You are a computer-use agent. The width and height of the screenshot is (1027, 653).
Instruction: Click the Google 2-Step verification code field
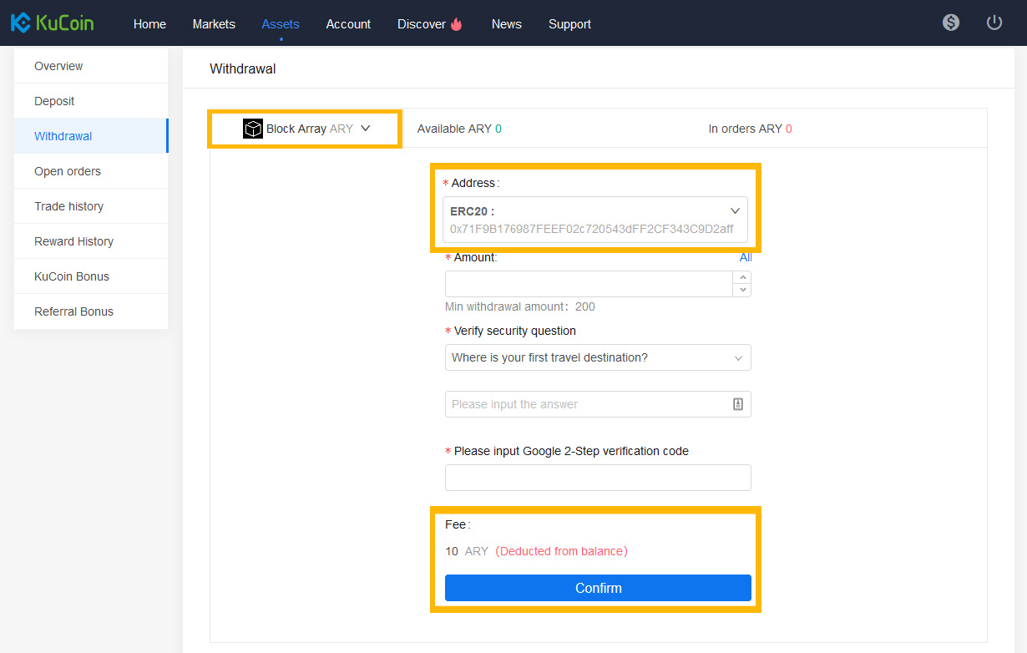pos(598,478)
